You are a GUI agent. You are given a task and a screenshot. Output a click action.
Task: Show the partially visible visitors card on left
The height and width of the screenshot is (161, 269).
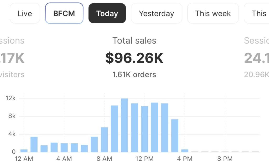click(x=12, y=58)
